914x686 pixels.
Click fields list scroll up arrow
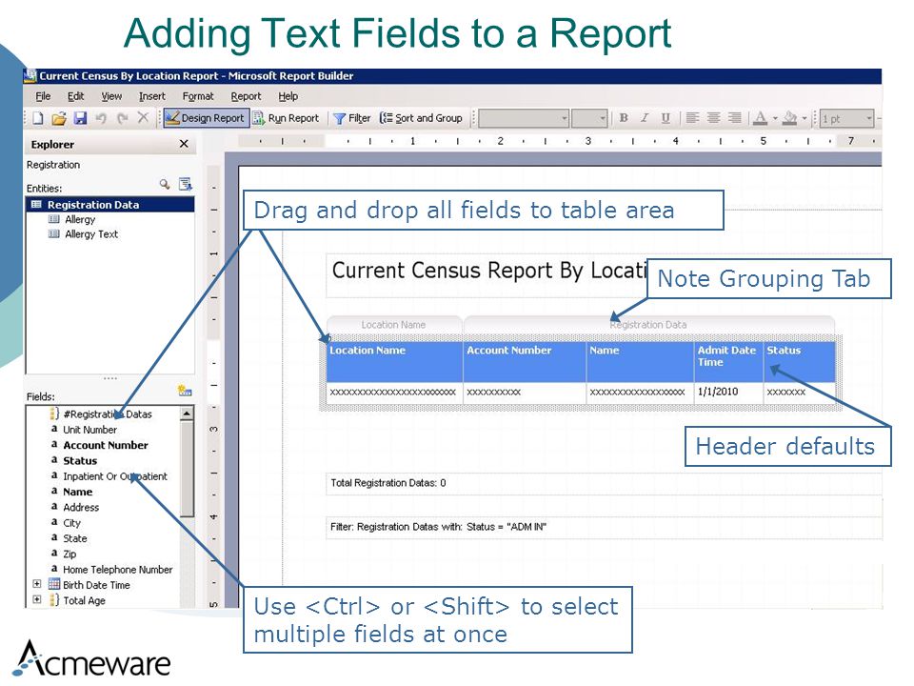coord(187,414)
